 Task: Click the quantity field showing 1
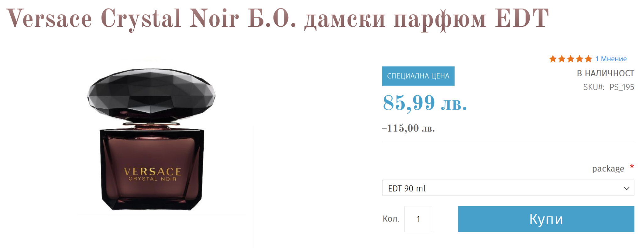(418, 219)
